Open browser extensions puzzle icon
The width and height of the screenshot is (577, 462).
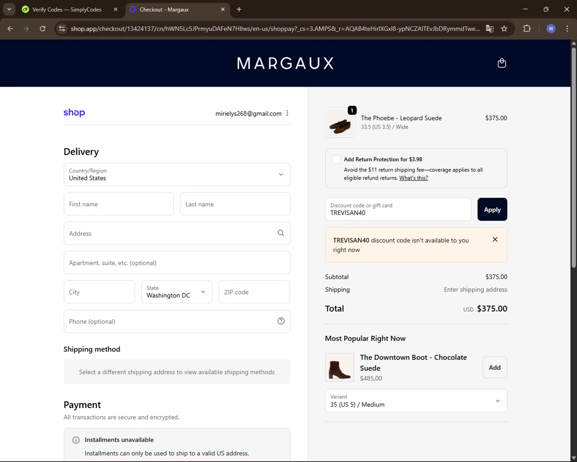pos(527,28)
